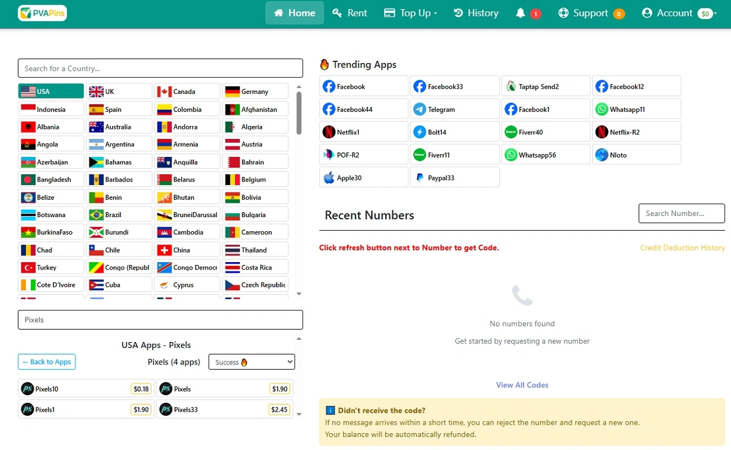
Task: Open the Top Up dropdown menu
Action: (x=410, y=13)
